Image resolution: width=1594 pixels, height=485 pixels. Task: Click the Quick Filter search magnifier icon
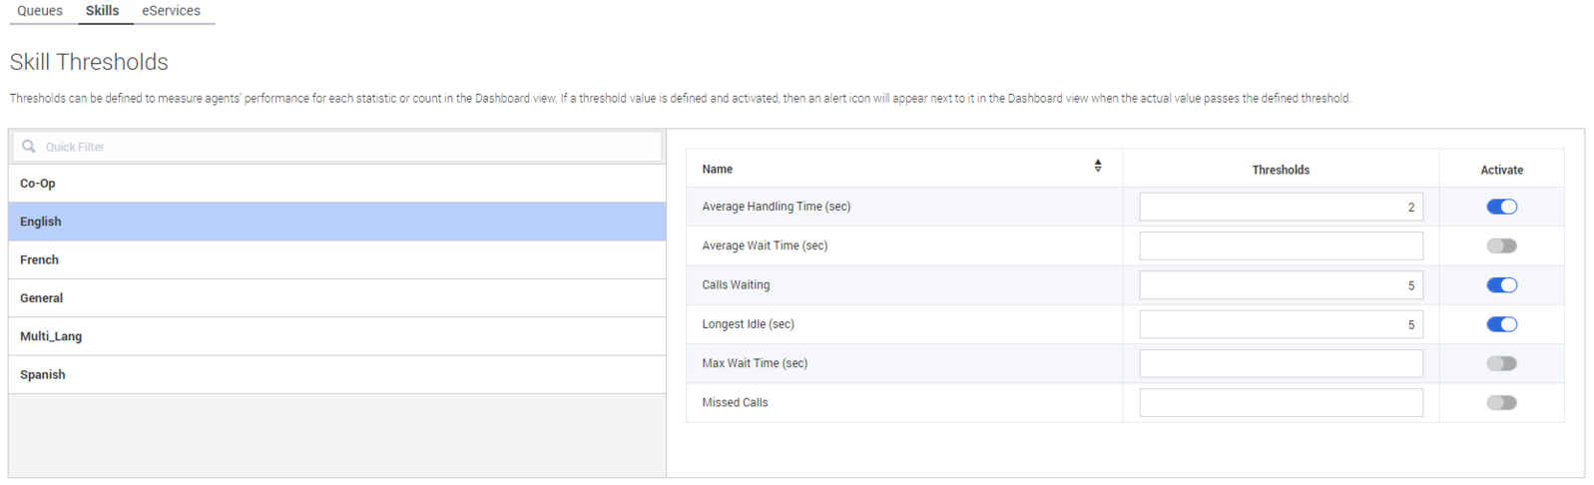(29, 146)
